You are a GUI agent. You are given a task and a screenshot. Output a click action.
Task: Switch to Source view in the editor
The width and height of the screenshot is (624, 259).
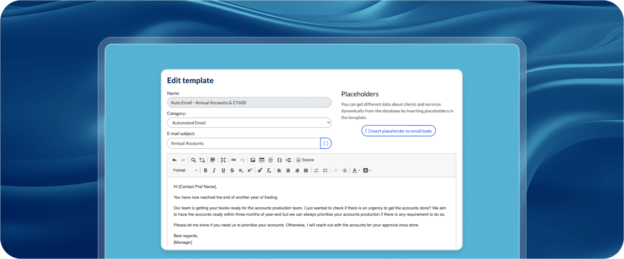[305, 160]
